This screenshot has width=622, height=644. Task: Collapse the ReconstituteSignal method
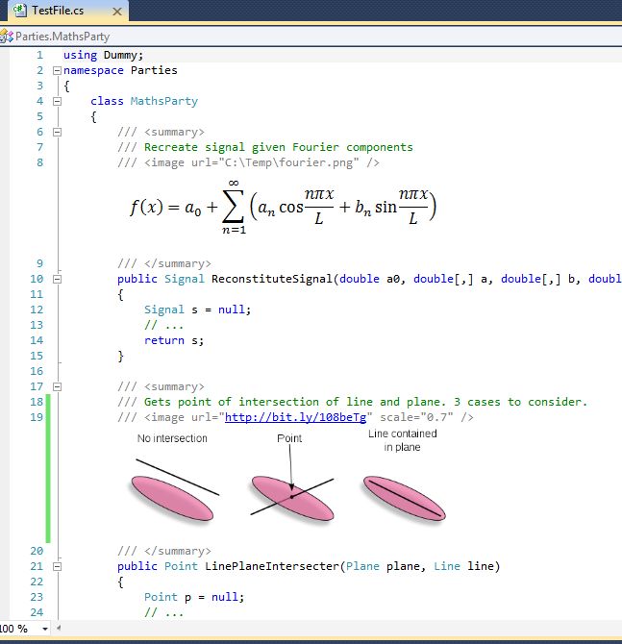[x=56, y=279]
